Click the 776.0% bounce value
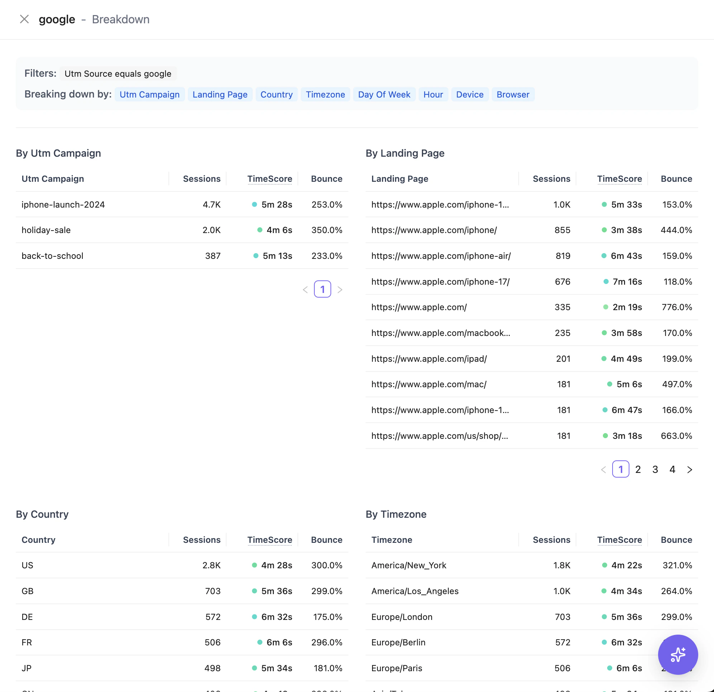Image resolution: width=714 pixels, height=692 pixels. (x=677, y=307)
